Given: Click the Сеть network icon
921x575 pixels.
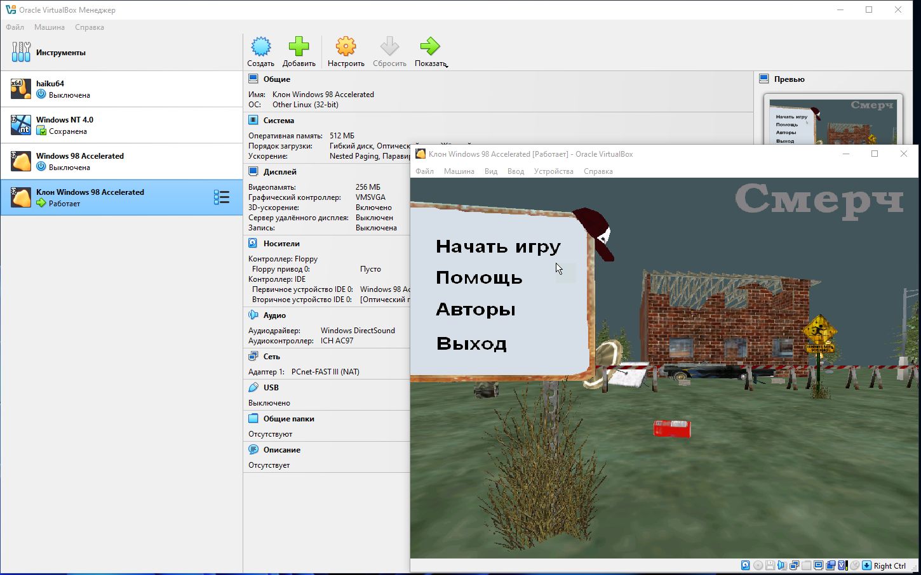Looking at the screenshot, I should [253, 356].
